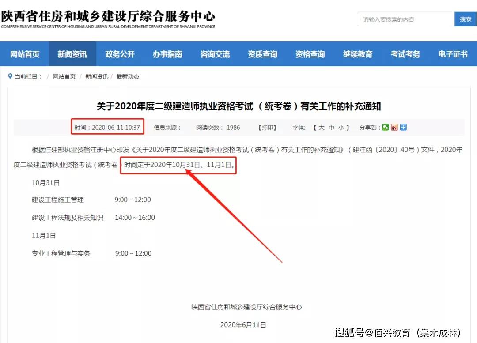Switch to the 新闻资讯 navigation tab

(x=72, y=53)
